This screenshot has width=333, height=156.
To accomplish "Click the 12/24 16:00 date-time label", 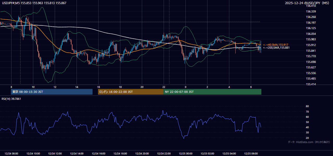I will [98, 154].
